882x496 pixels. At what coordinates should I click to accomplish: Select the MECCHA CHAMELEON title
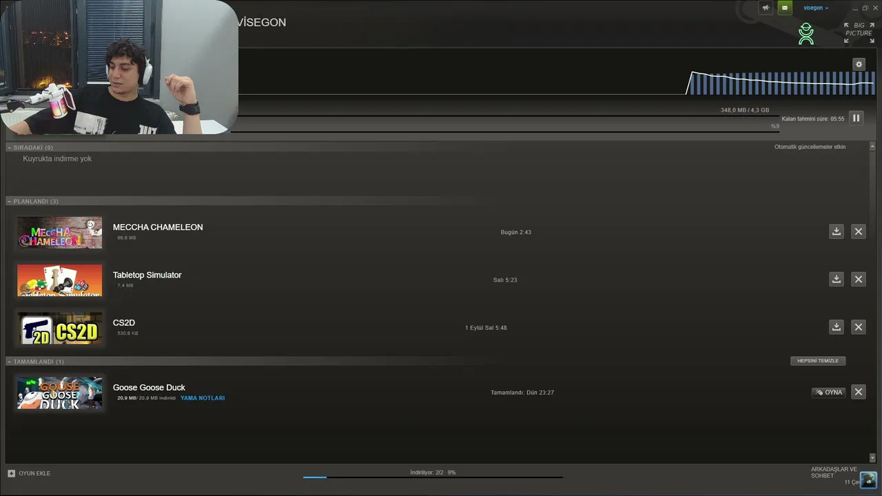tap(158, 227)
